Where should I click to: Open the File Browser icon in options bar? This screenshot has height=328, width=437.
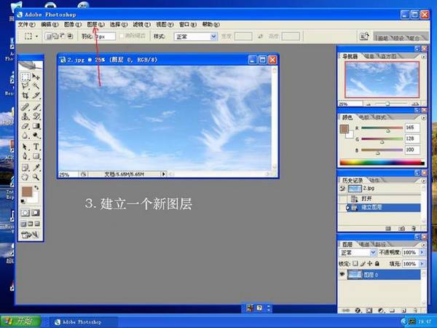click(365, 36)
